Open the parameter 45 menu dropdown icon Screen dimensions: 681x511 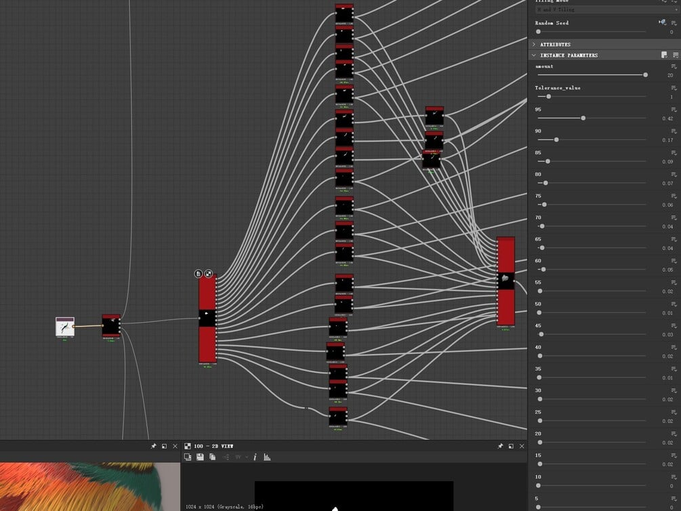674,325
